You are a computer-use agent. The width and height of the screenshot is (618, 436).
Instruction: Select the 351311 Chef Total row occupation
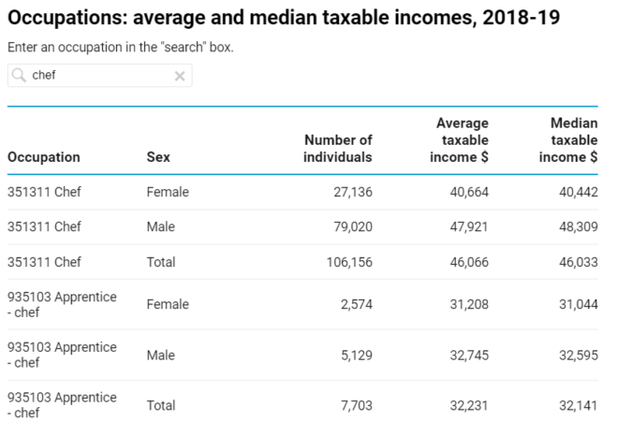click(45, 262)
